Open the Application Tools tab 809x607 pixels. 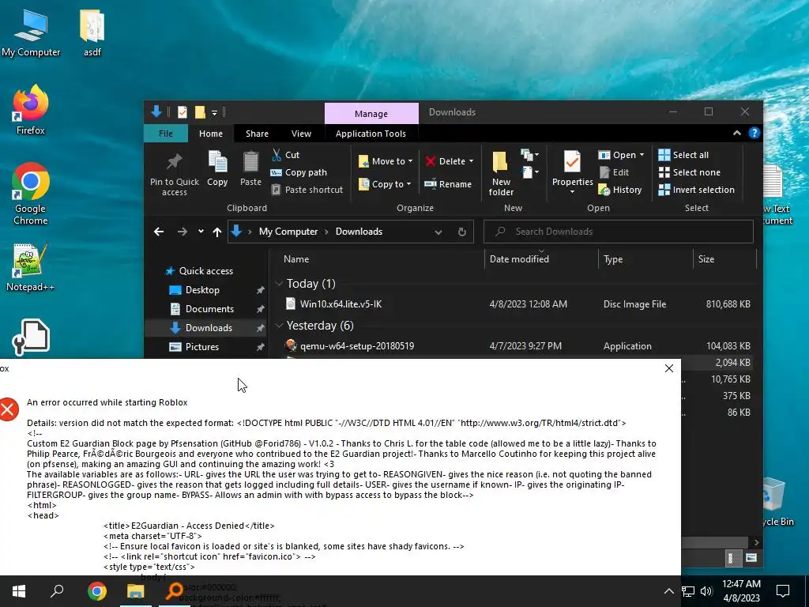371,133
